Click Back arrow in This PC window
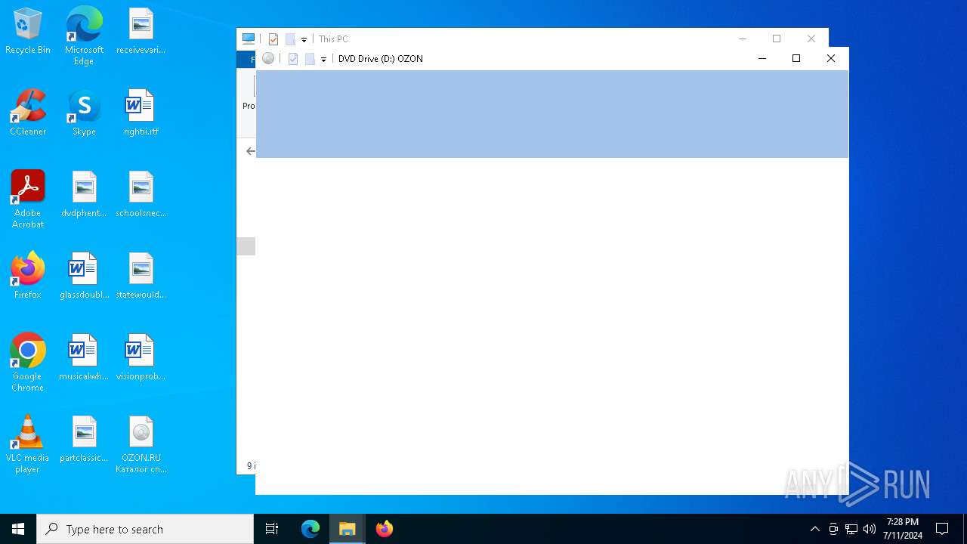Image resolution: width=967 pixels, height=544 pixels. coord(250,151)
